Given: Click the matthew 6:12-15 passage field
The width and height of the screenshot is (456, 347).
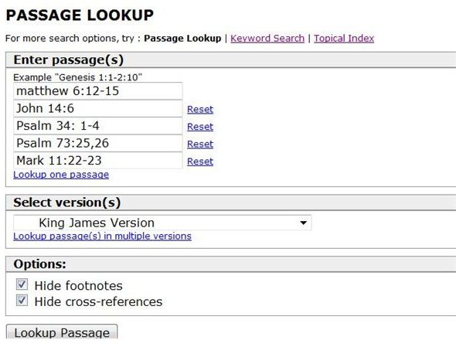Looking at the screenshot, I should pyautogui.click(x=98, y=91).
